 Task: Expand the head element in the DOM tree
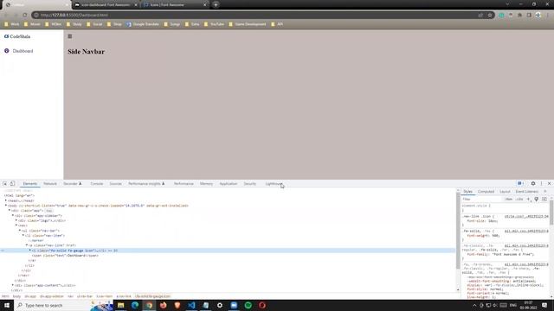pos(6,200)
